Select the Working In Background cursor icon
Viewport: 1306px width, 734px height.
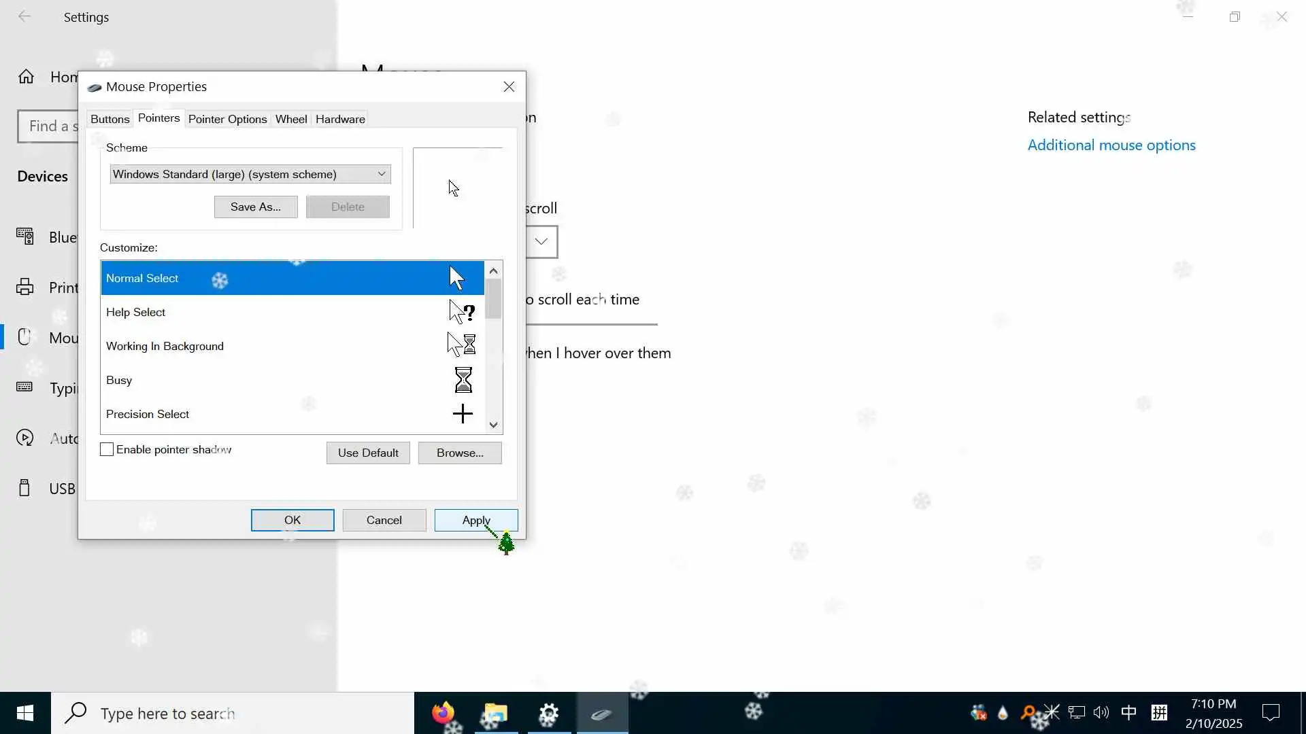pos(461,345)
